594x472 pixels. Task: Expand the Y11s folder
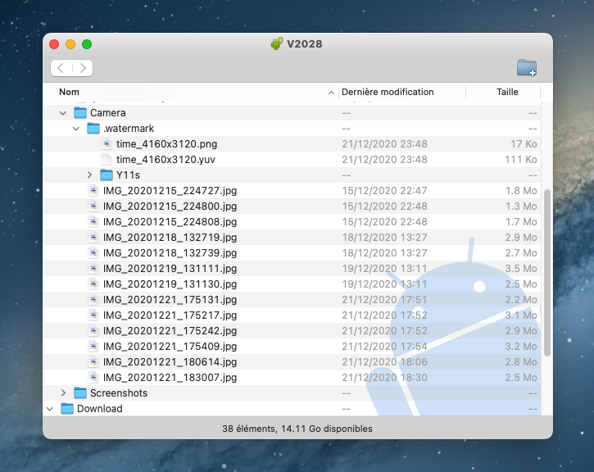point(89,175)
